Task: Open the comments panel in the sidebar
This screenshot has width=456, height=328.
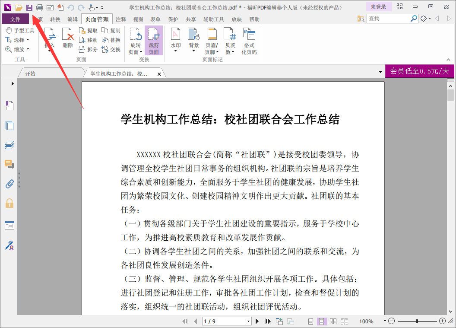Action: 9,165
